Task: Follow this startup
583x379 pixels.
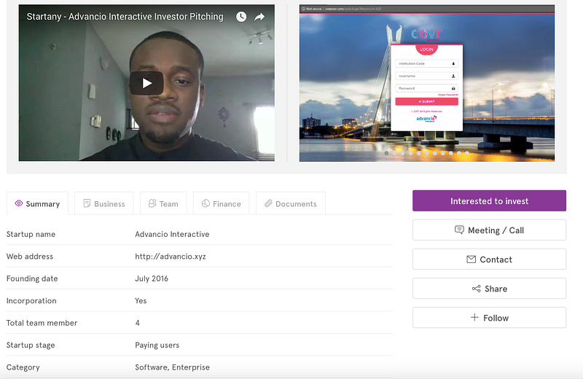Action: coord(489,318)
